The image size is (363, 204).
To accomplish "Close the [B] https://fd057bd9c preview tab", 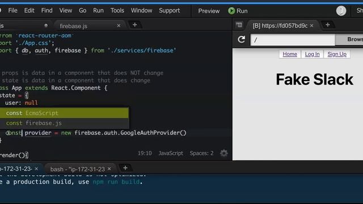I will click(x=311, y=25).
